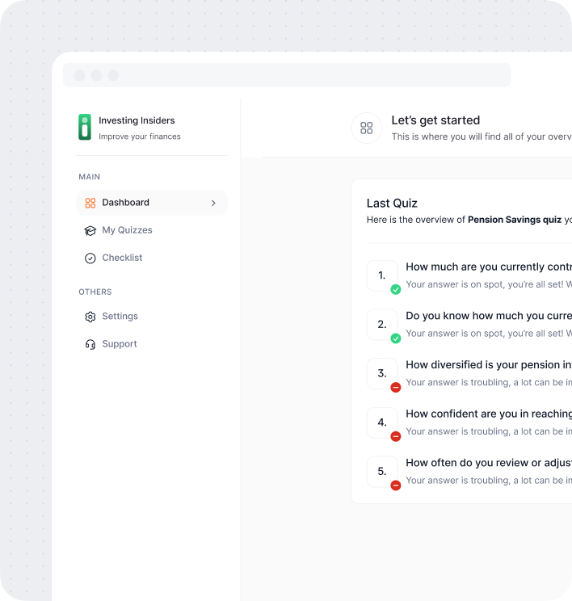Click the Settings gear icon

(x=90, y=317)
